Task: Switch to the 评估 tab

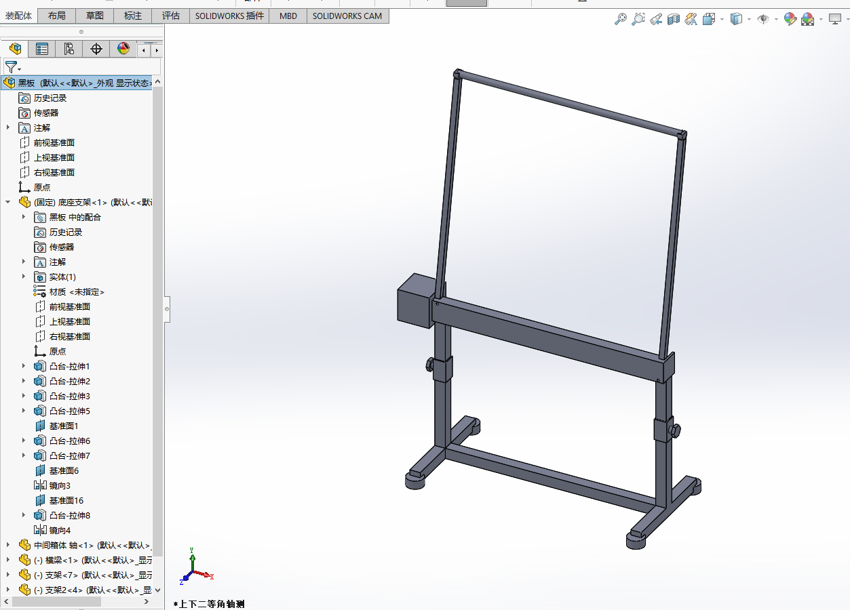Action: click(171, 16)
